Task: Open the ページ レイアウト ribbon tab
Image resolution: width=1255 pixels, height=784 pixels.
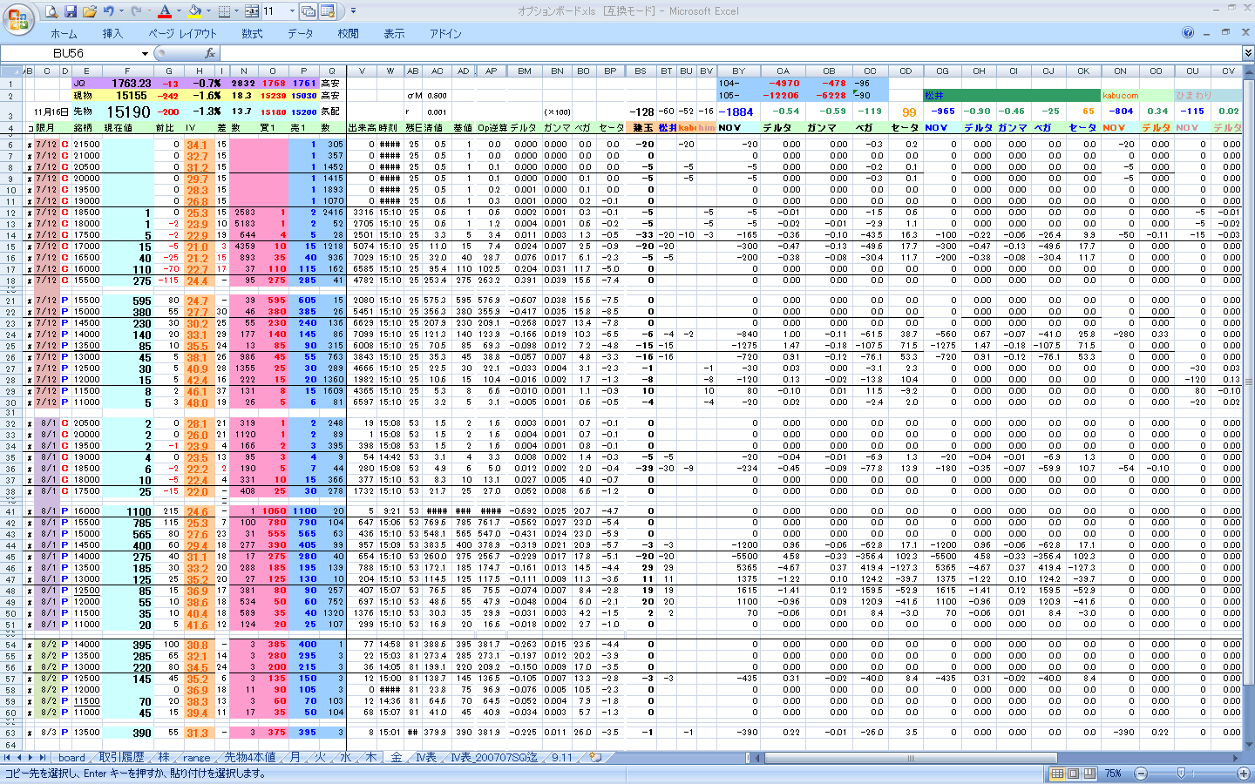Action: 182,34
